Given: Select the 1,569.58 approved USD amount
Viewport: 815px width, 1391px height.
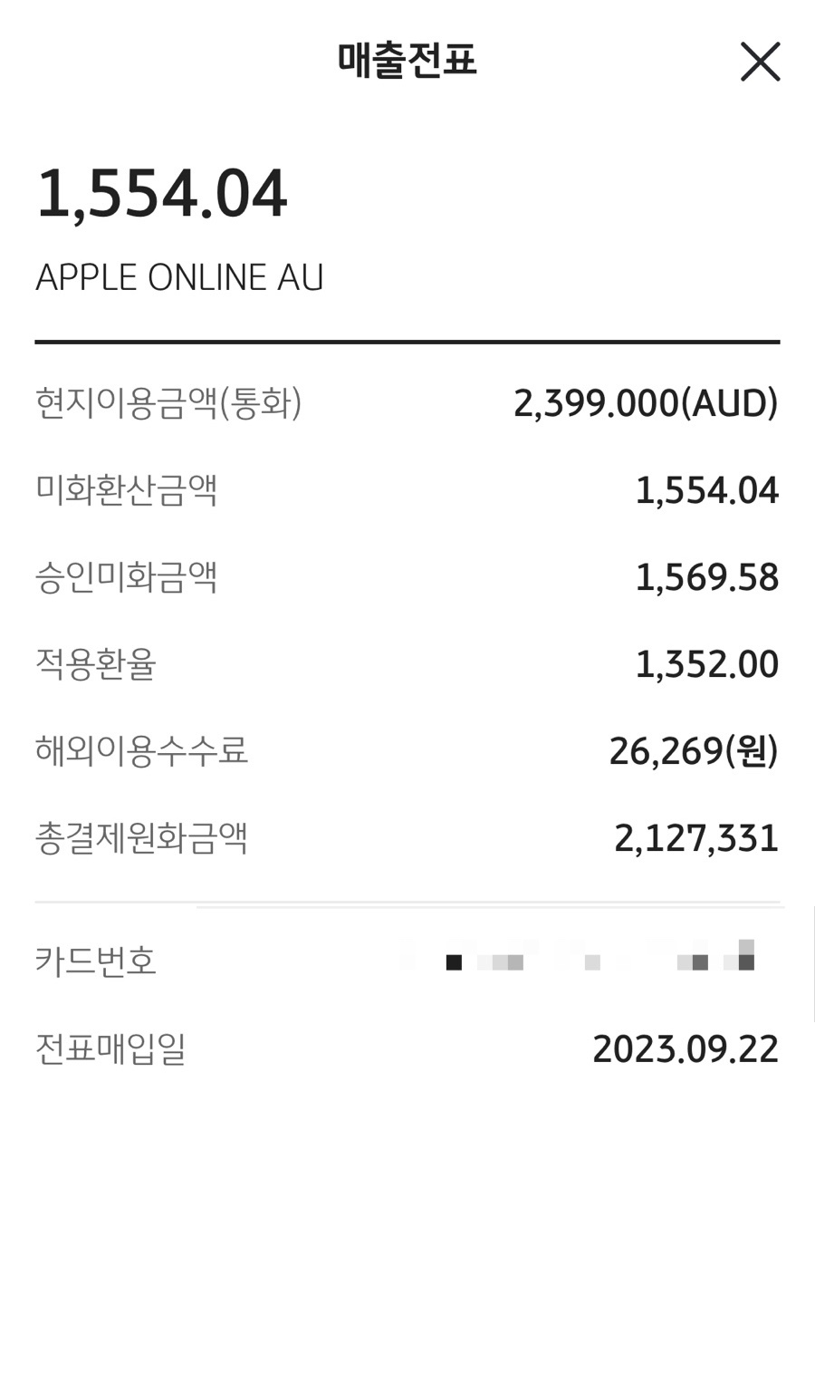Looking at the screenshot, I should (706, 578).
